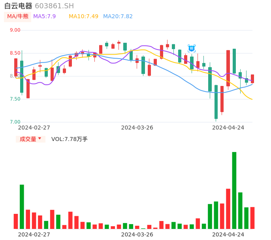Click the MA10:7.49 legend label
Viewport: 271px width, 240px height.
tap(83, 16)
